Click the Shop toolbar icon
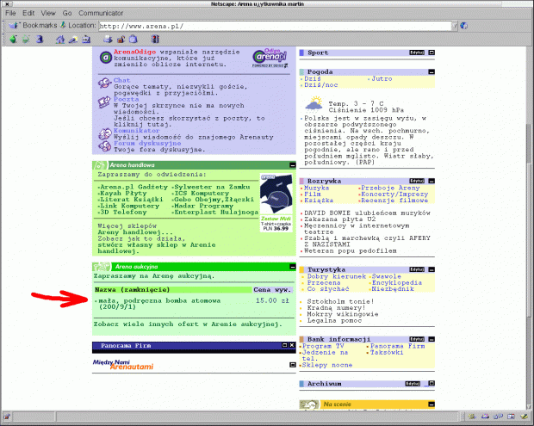The height and width of the screenshot is (426, 534). tap(133, 39)
